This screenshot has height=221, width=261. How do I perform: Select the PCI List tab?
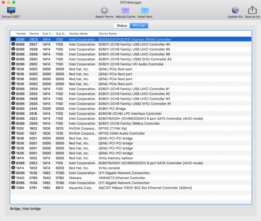[139, 26]
